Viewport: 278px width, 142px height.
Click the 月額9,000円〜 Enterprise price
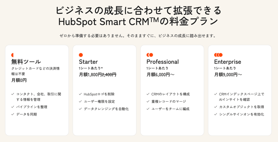228,75
